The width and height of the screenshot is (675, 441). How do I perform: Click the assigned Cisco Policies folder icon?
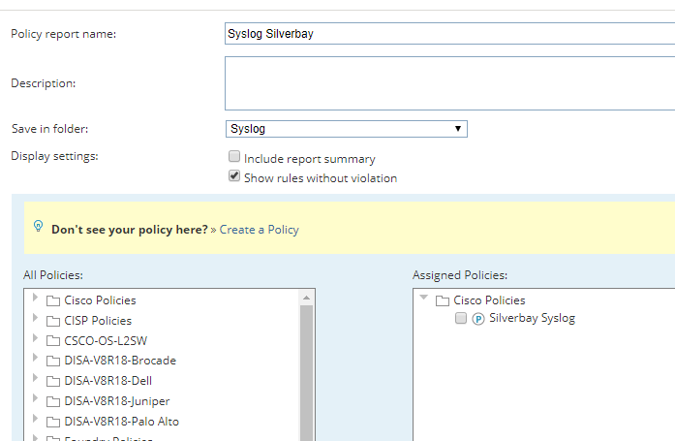click(443, 300)
